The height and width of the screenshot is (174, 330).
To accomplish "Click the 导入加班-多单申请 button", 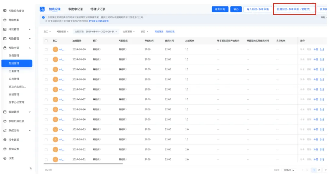I will tap(258, 9).
